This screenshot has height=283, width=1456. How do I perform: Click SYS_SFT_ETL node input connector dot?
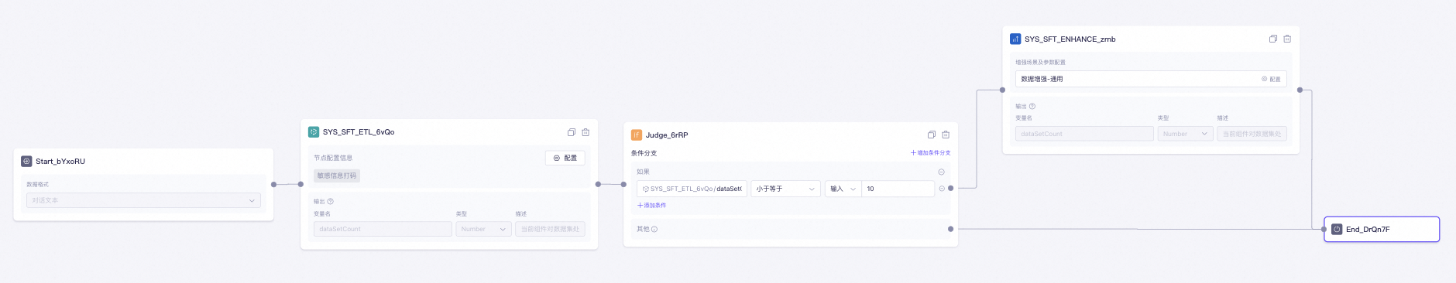click(x=300, y=184)
